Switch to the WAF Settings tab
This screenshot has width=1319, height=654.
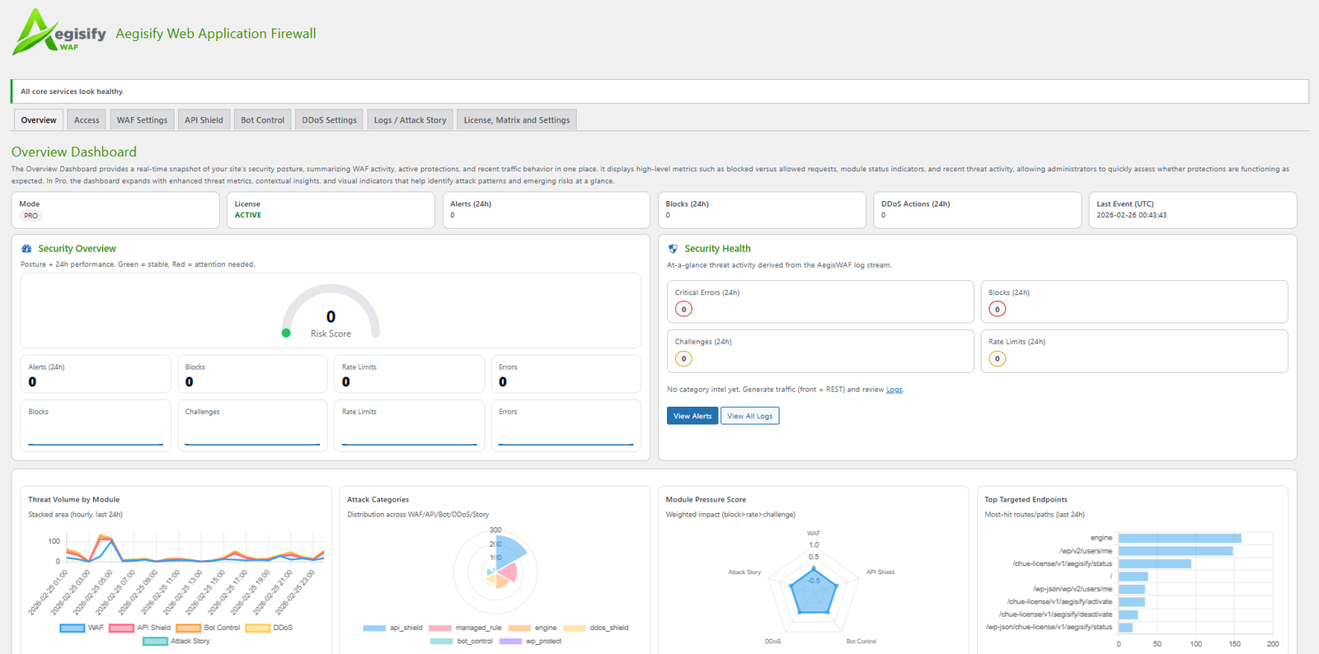click(142, 120)
